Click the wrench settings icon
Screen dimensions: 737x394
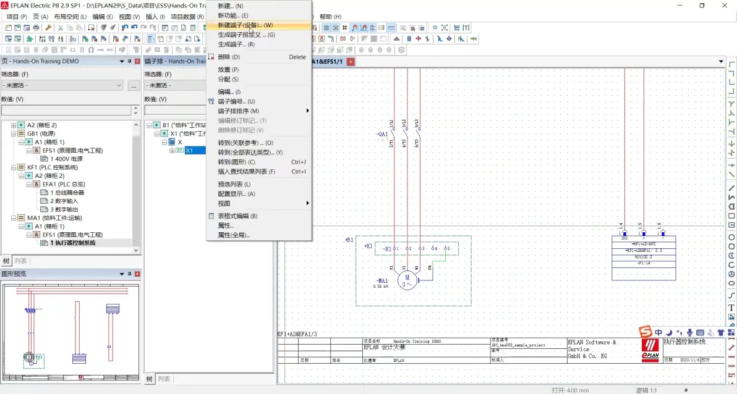(x=48, y=28)
